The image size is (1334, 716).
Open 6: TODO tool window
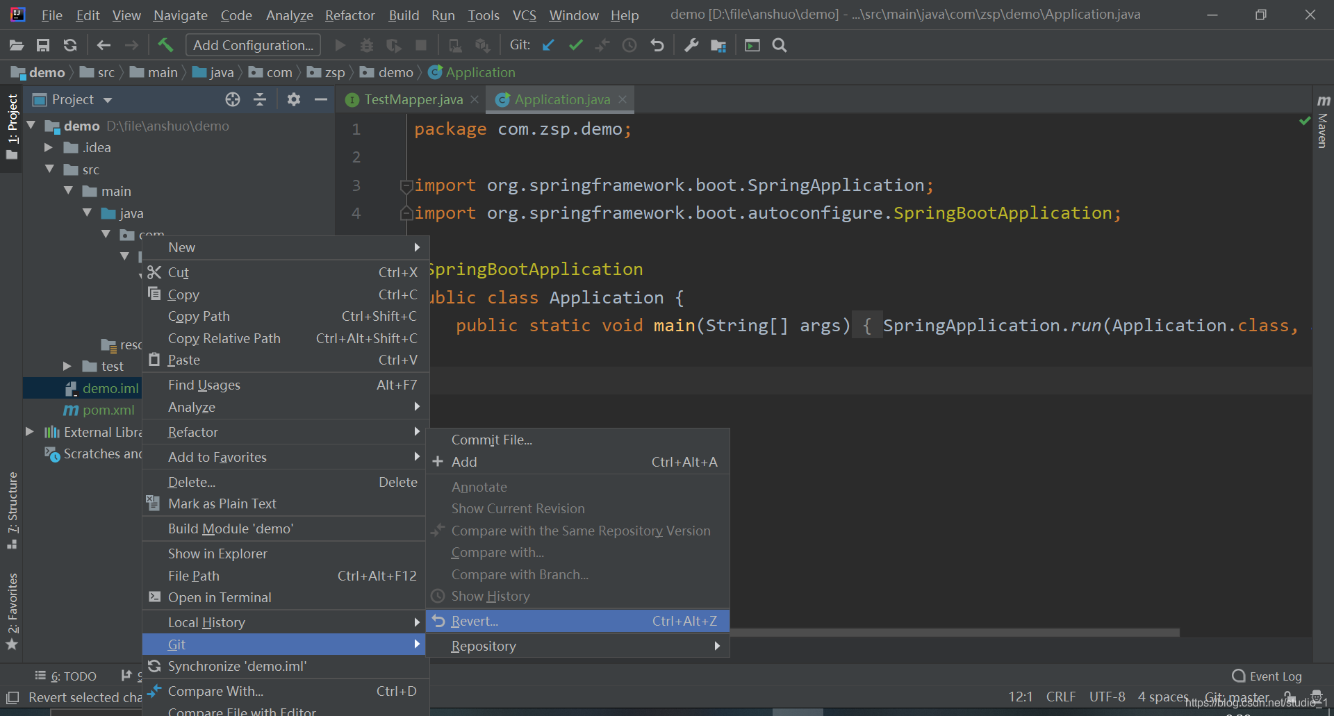click(66, 676)
